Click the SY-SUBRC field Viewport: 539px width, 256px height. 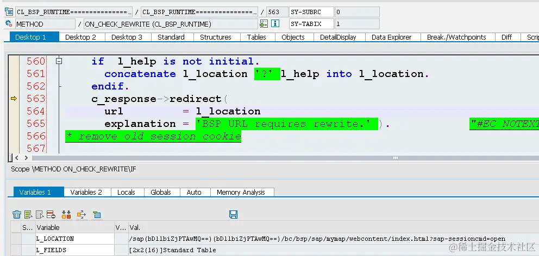point(311,12)
